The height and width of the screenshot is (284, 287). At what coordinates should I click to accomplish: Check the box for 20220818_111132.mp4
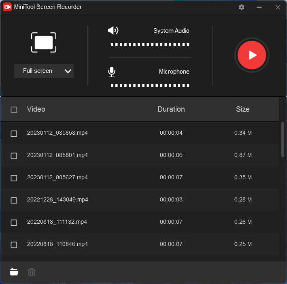pos(14,223)
